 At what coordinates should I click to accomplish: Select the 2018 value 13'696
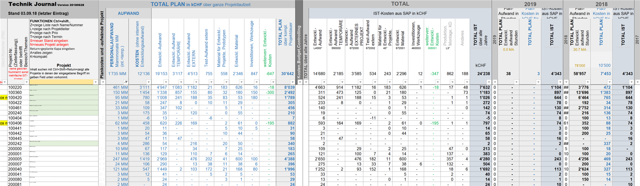click(x=580, y=92)
